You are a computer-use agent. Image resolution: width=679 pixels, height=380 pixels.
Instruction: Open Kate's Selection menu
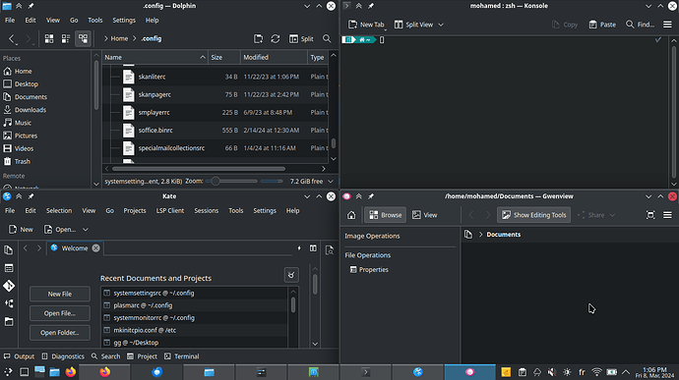coord(59,210)
